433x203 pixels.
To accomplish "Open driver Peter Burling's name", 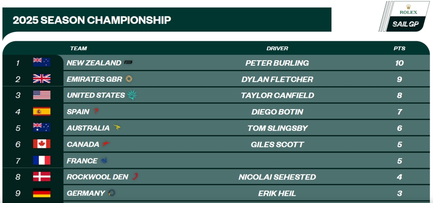I will click(x=277, y=63).
